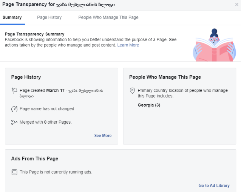This screenshot has height=192, width=241.
Task: Open People Who Manage This Page tab
Action: pos(108,17)
